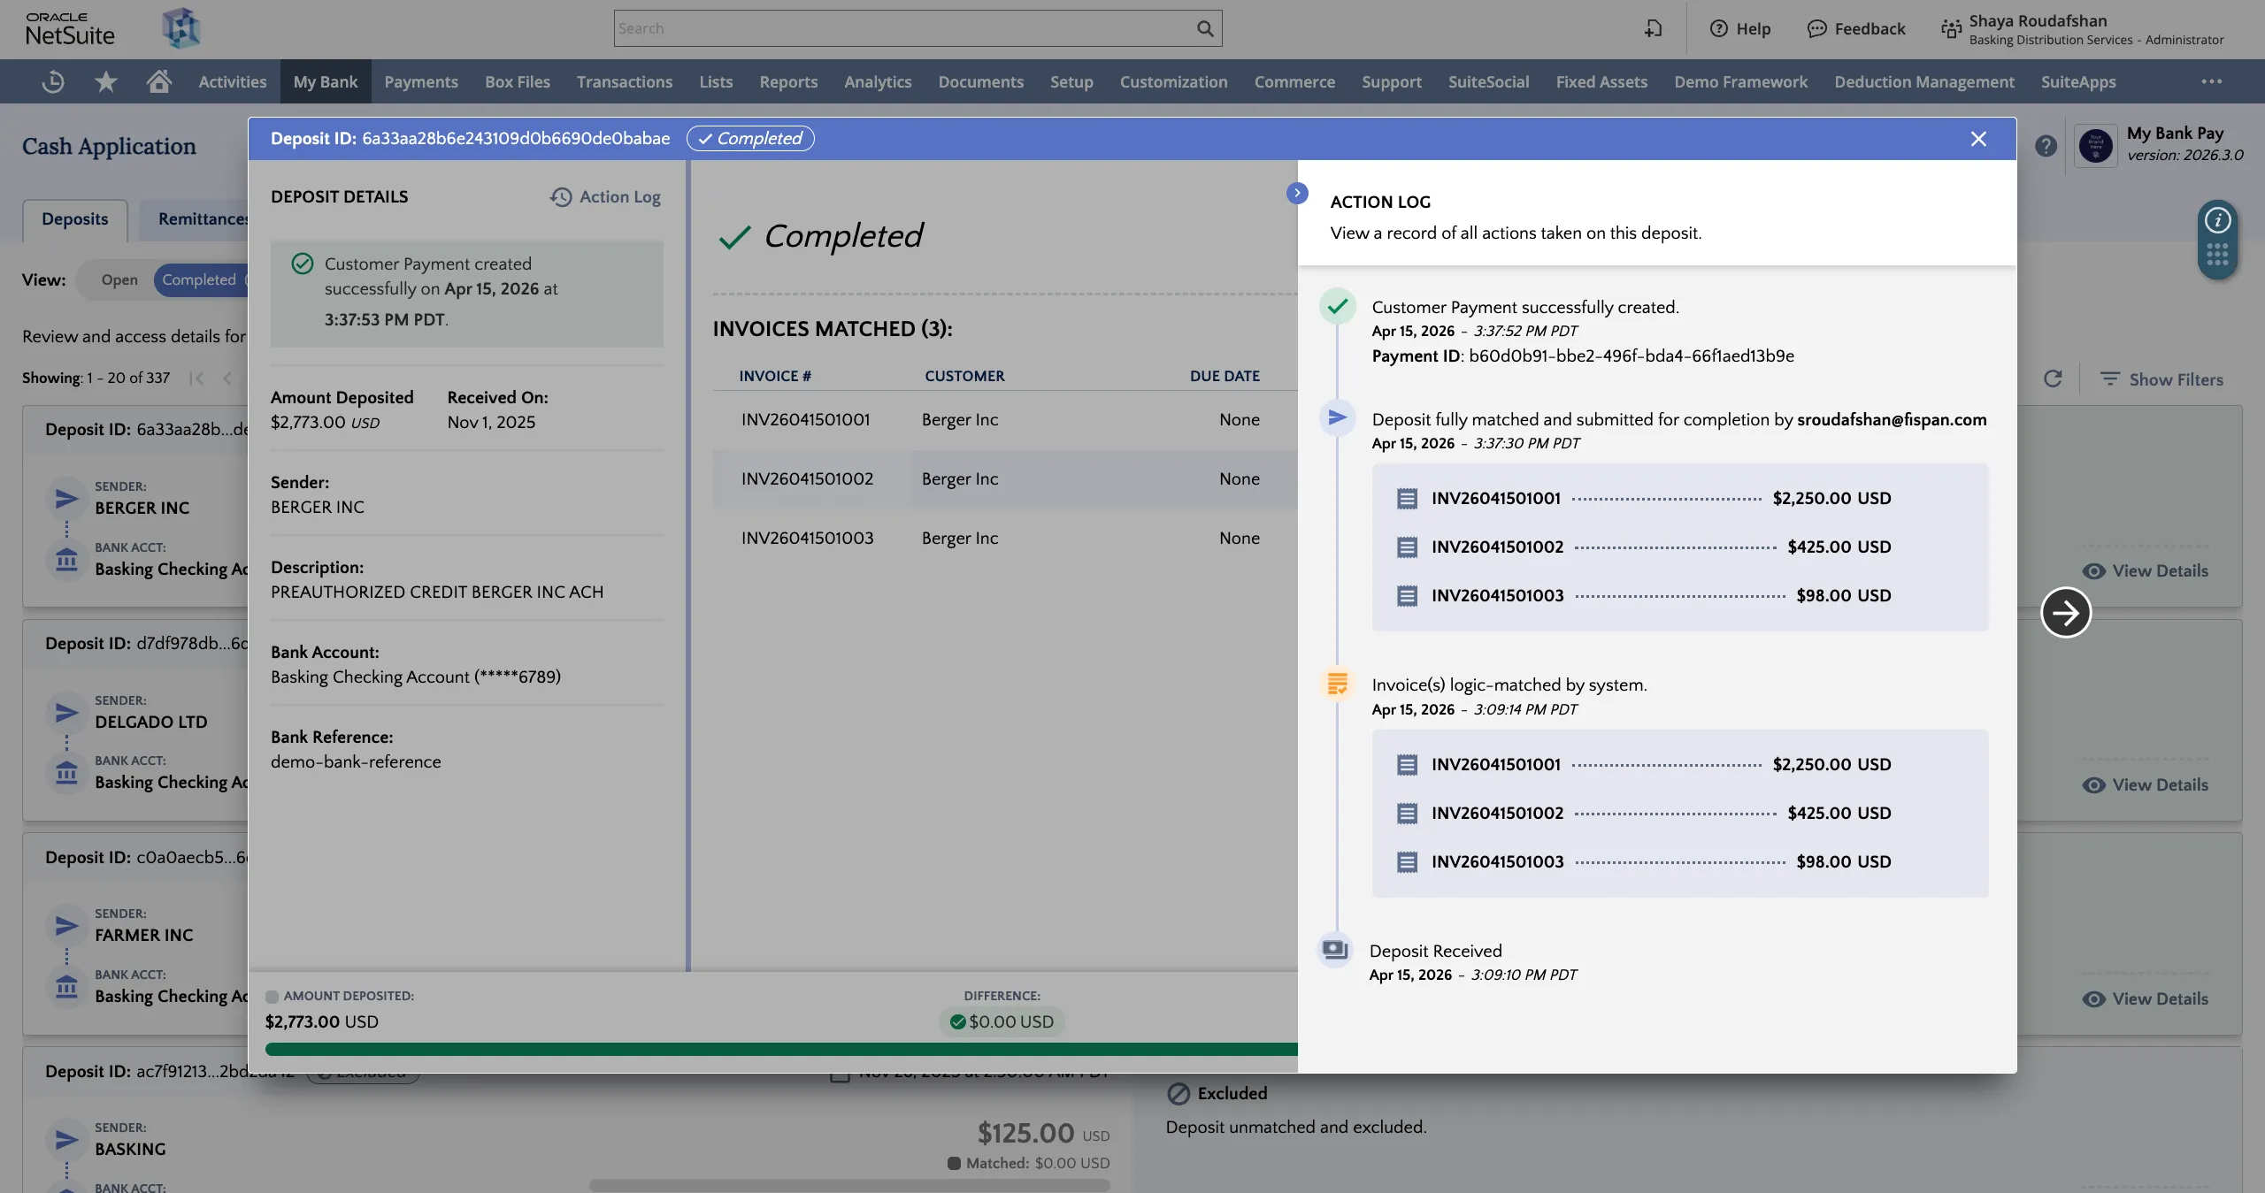This screenshot has width=2265, height=1193.
Task: Click the horizontal scrollbar at the page bottom
Action: (x=849, y=1185)
